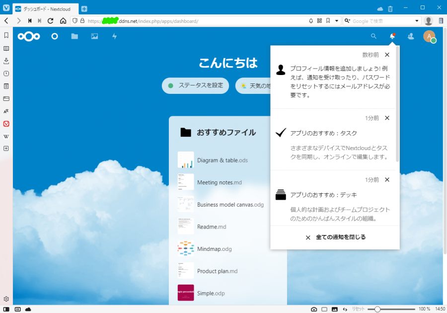Screen dimensions: 447x313
Task: Open Vivaldi's Downloads panel in sidebar
Action: [6, 61]
